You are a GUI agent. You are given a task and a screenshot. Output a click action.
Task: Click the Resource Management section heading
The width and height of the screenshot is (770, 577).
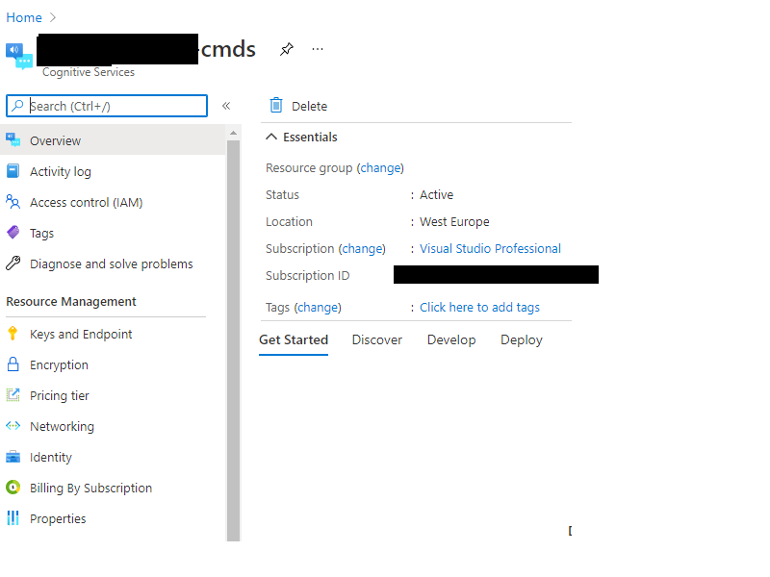pos(70,301)
